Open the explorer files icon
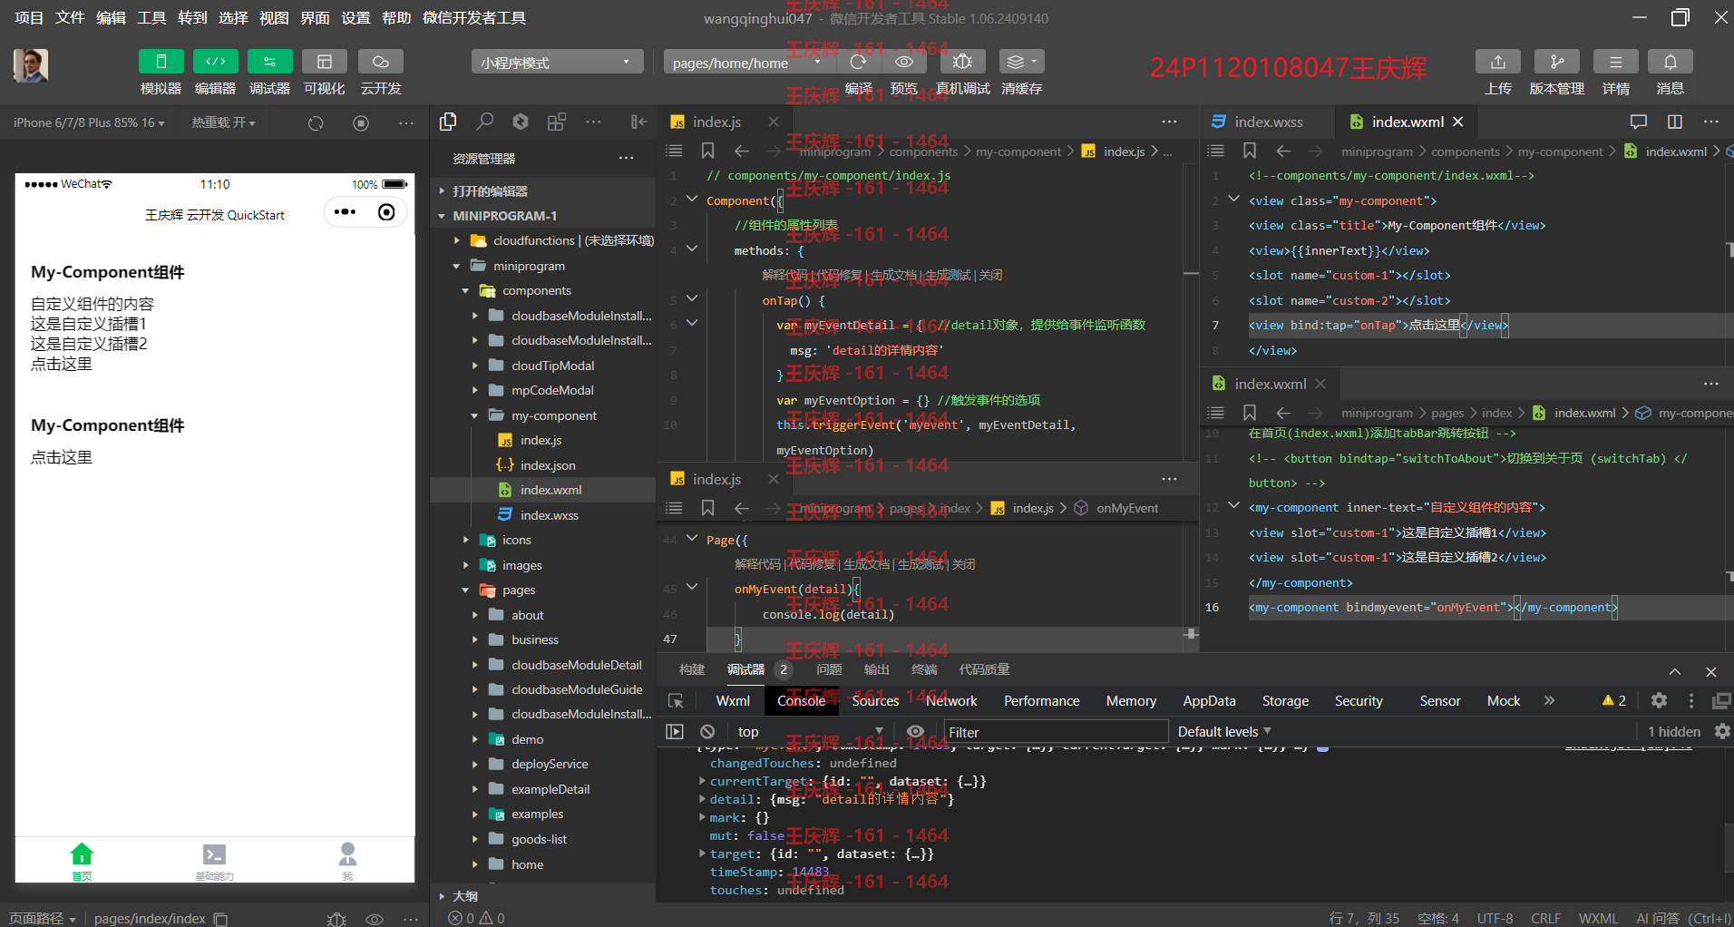 click(448, 122)
